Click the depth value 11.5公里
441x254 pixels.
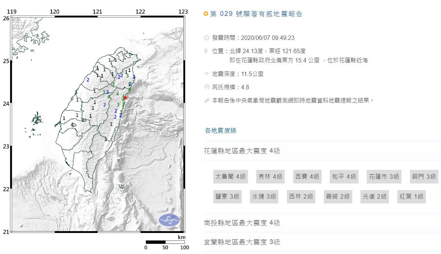[x=252, y=74]
